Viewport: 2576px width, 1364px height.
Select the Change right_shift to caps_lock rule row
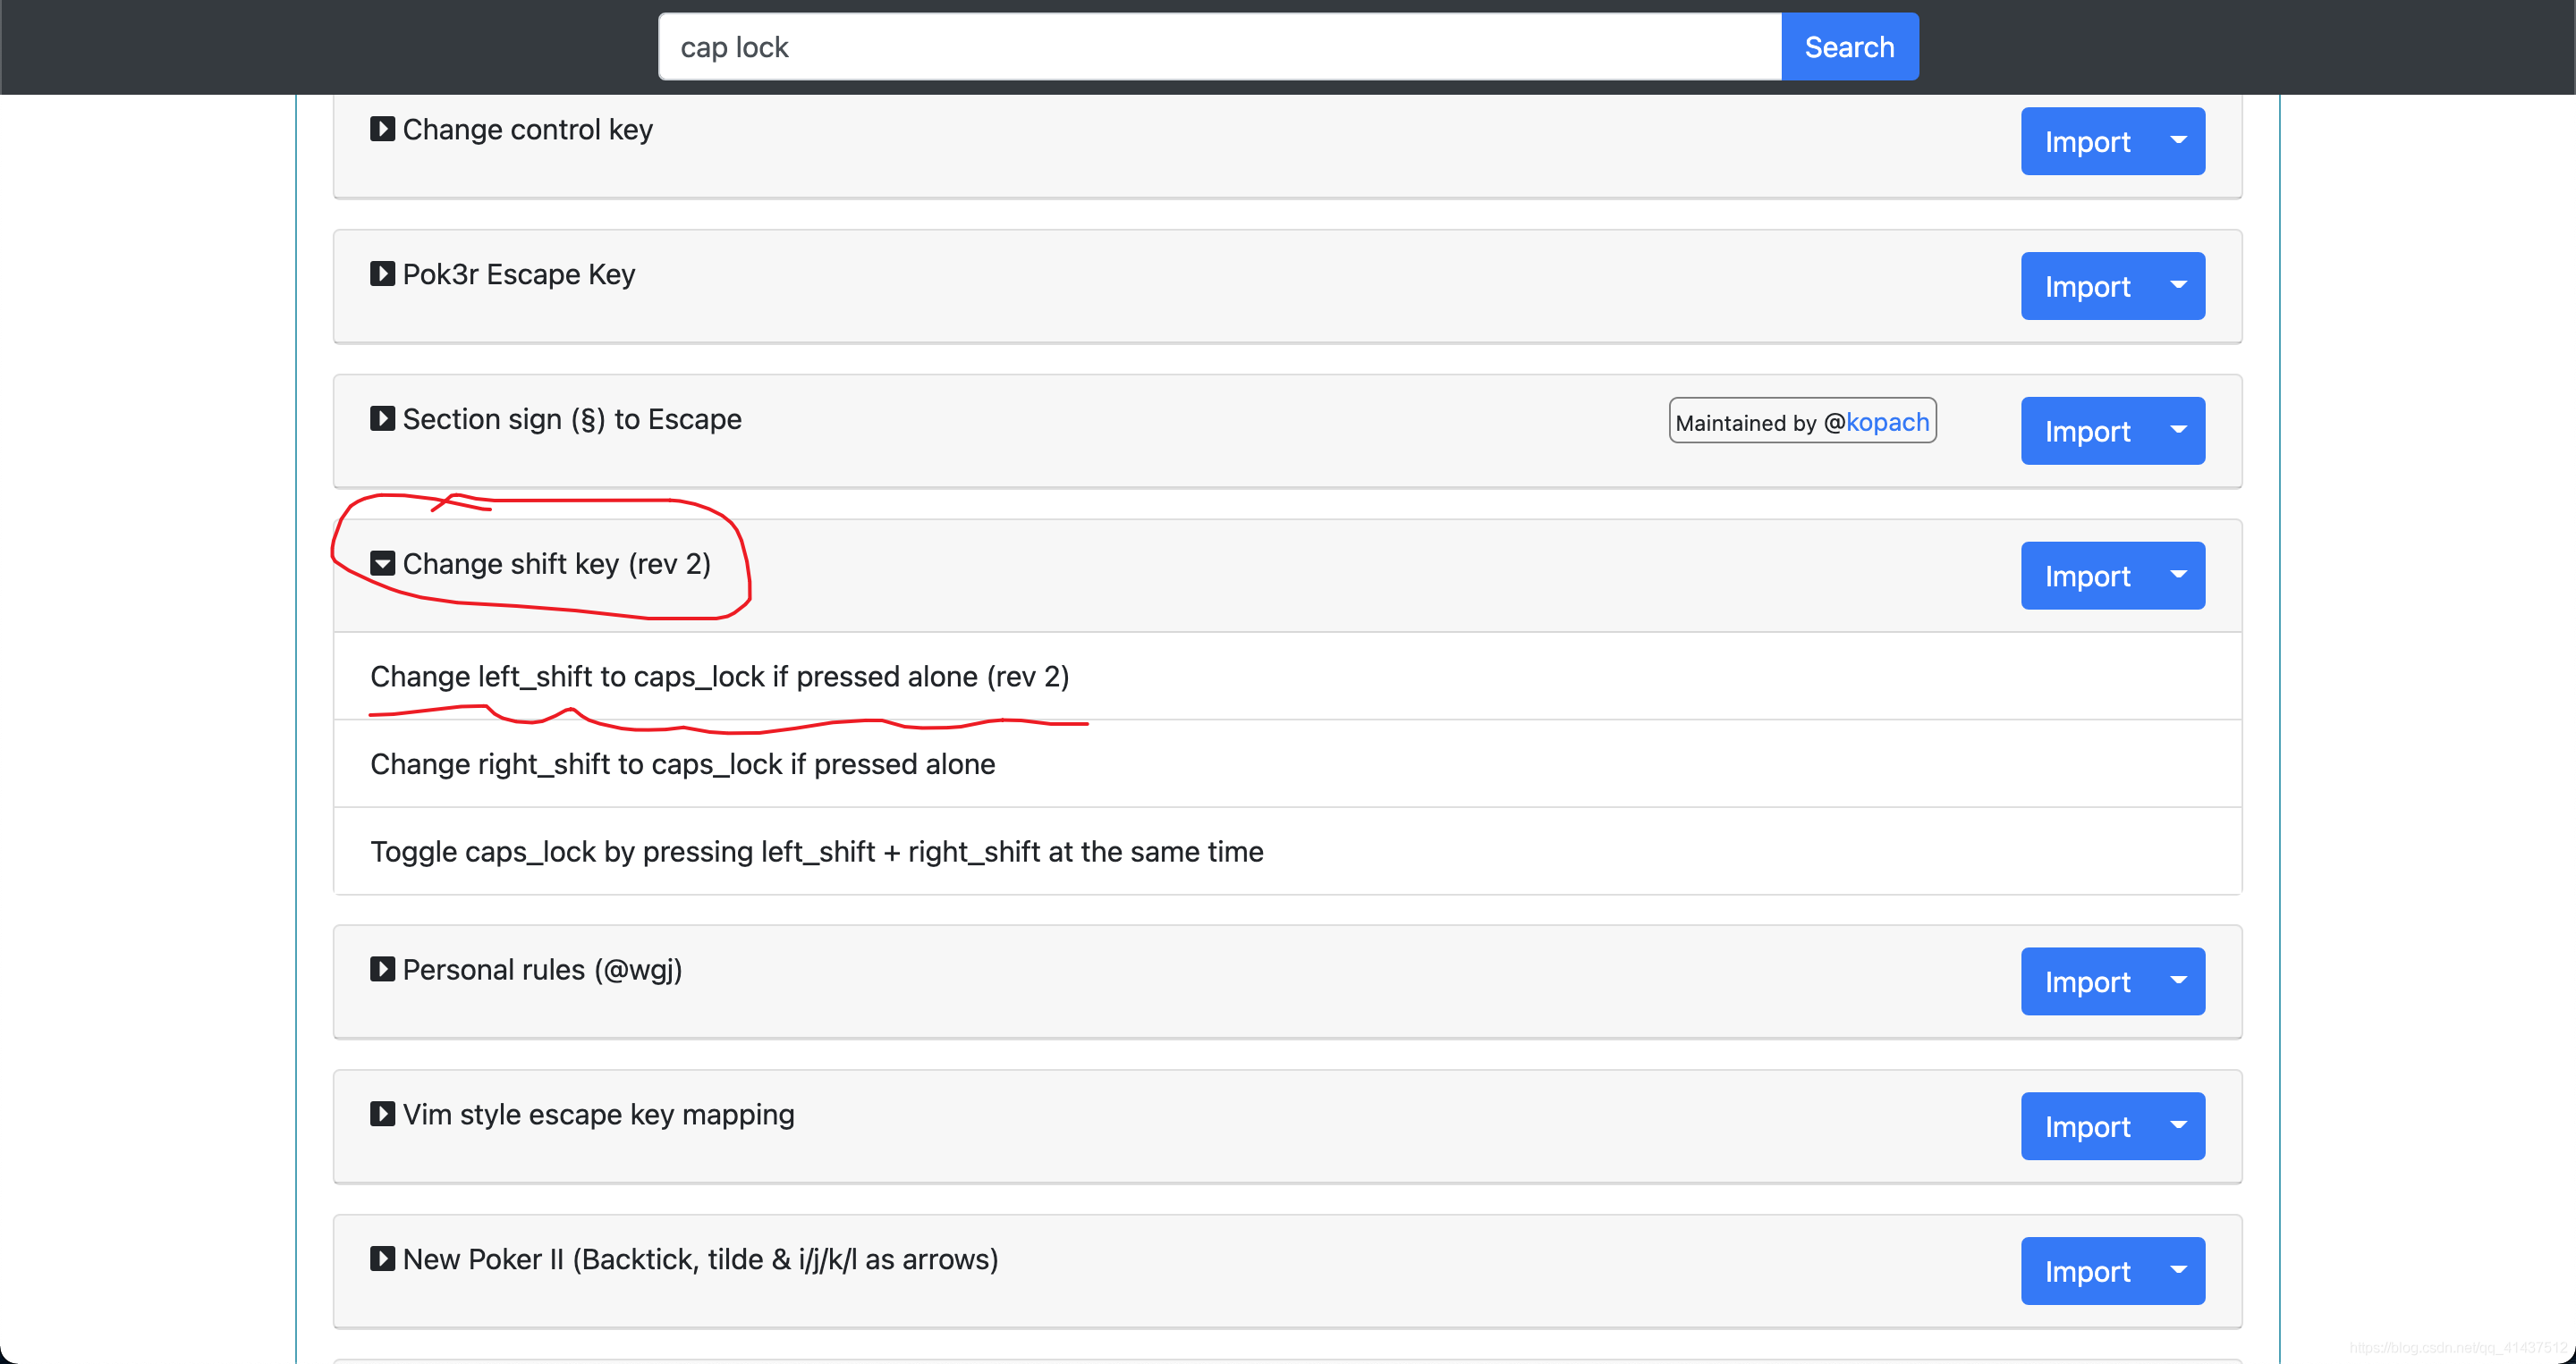(682, 764)
